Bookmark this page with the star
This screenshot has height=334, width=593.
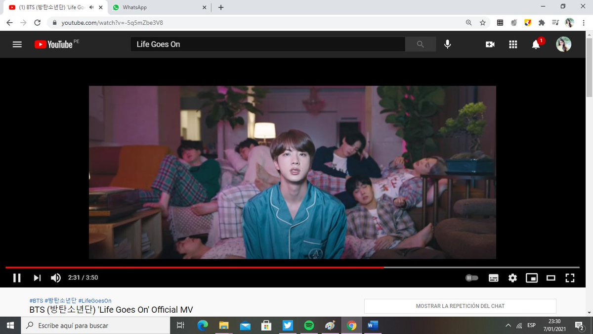482,23
